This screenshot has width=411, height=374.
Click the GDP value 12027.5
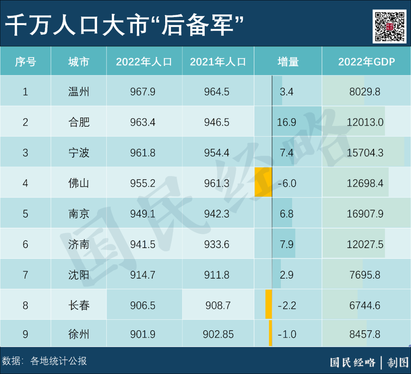pyautogui.click(x=365, y=244)
